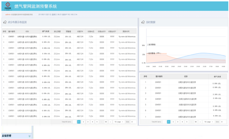Select row numbered 2 in 当时数据 table
Viewport: 229px width, 139px height.
pos(184,88)
